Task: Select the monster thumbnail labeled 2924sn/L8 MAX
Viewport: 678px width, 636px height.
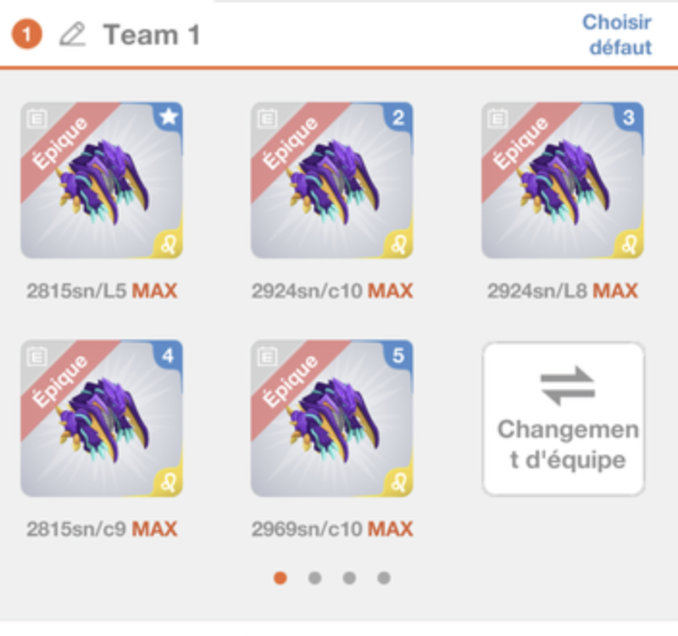Action: tap(563, 181)
